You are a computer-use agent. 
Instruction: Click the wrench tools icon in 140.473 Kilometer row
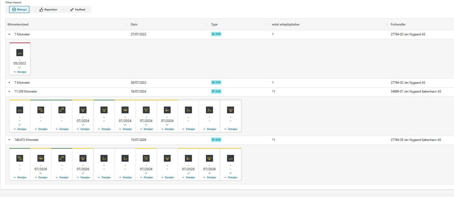point(146,158)
